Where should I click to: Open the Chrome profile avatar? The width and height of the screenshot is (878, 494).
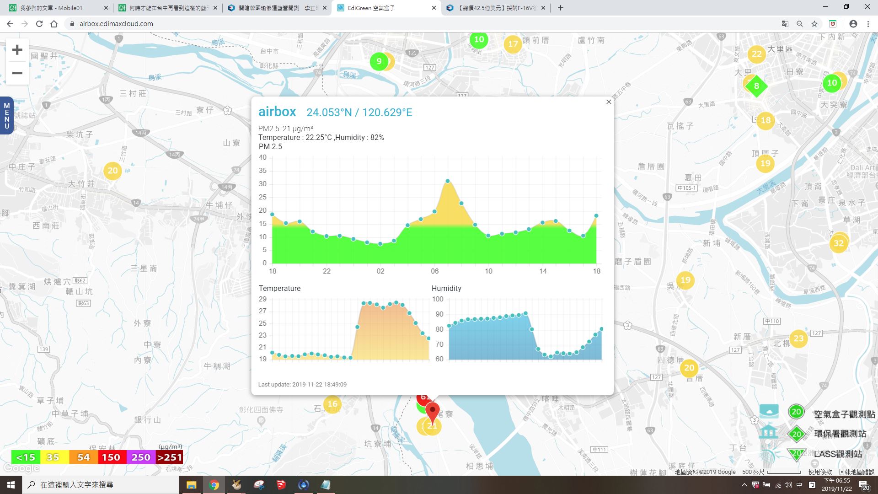click(853, 24)
